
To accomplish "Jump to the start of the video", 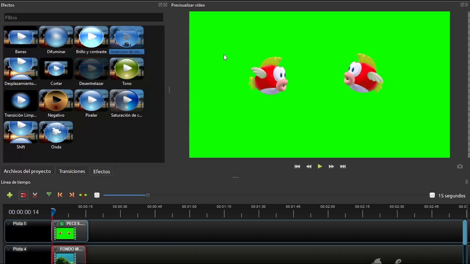I will click(297, 166).
